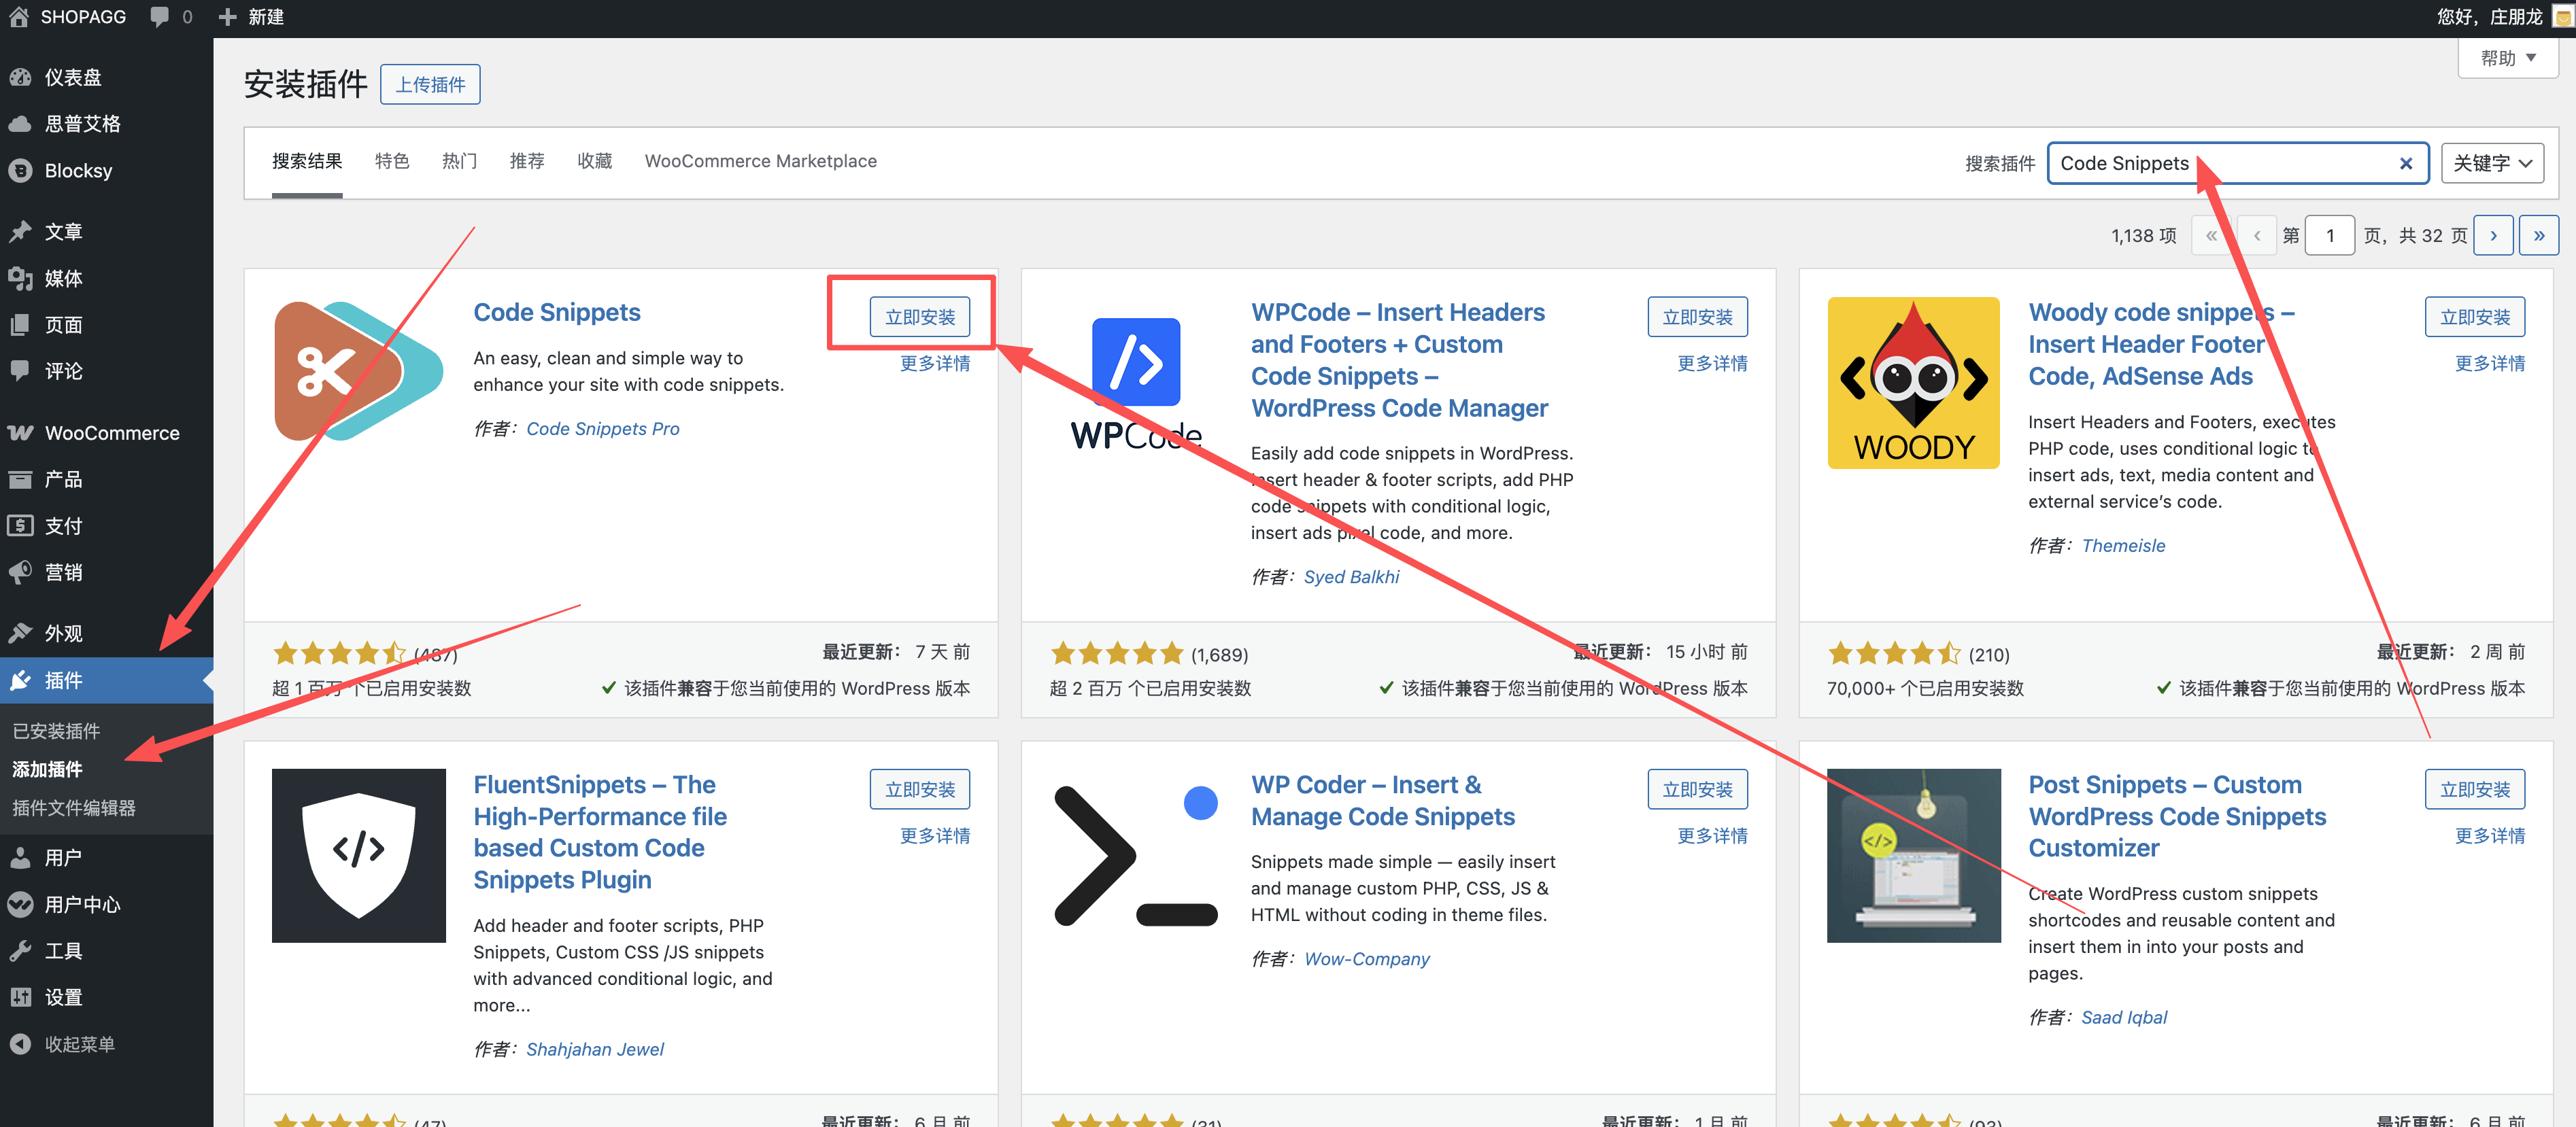Open the comments bubble icon in admin bar

(160, 17)
